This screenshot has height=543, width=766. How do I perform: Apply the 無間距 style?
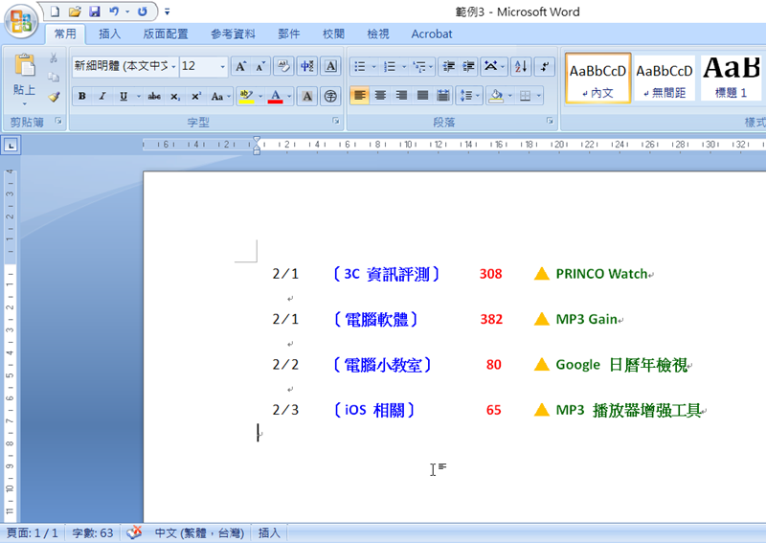pos(665,78)
